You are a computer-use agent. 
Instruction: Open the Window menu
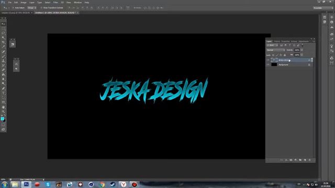point(77,2)
